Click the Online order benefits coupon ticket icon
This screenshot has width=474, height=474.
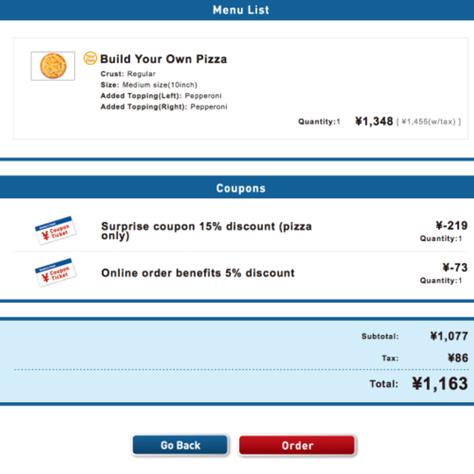[x=55, y=273]
